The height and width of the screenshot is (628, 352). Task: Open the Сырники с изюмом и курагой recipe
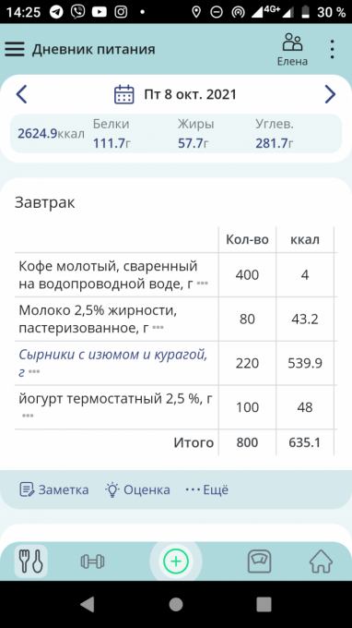tap(113, 363)
